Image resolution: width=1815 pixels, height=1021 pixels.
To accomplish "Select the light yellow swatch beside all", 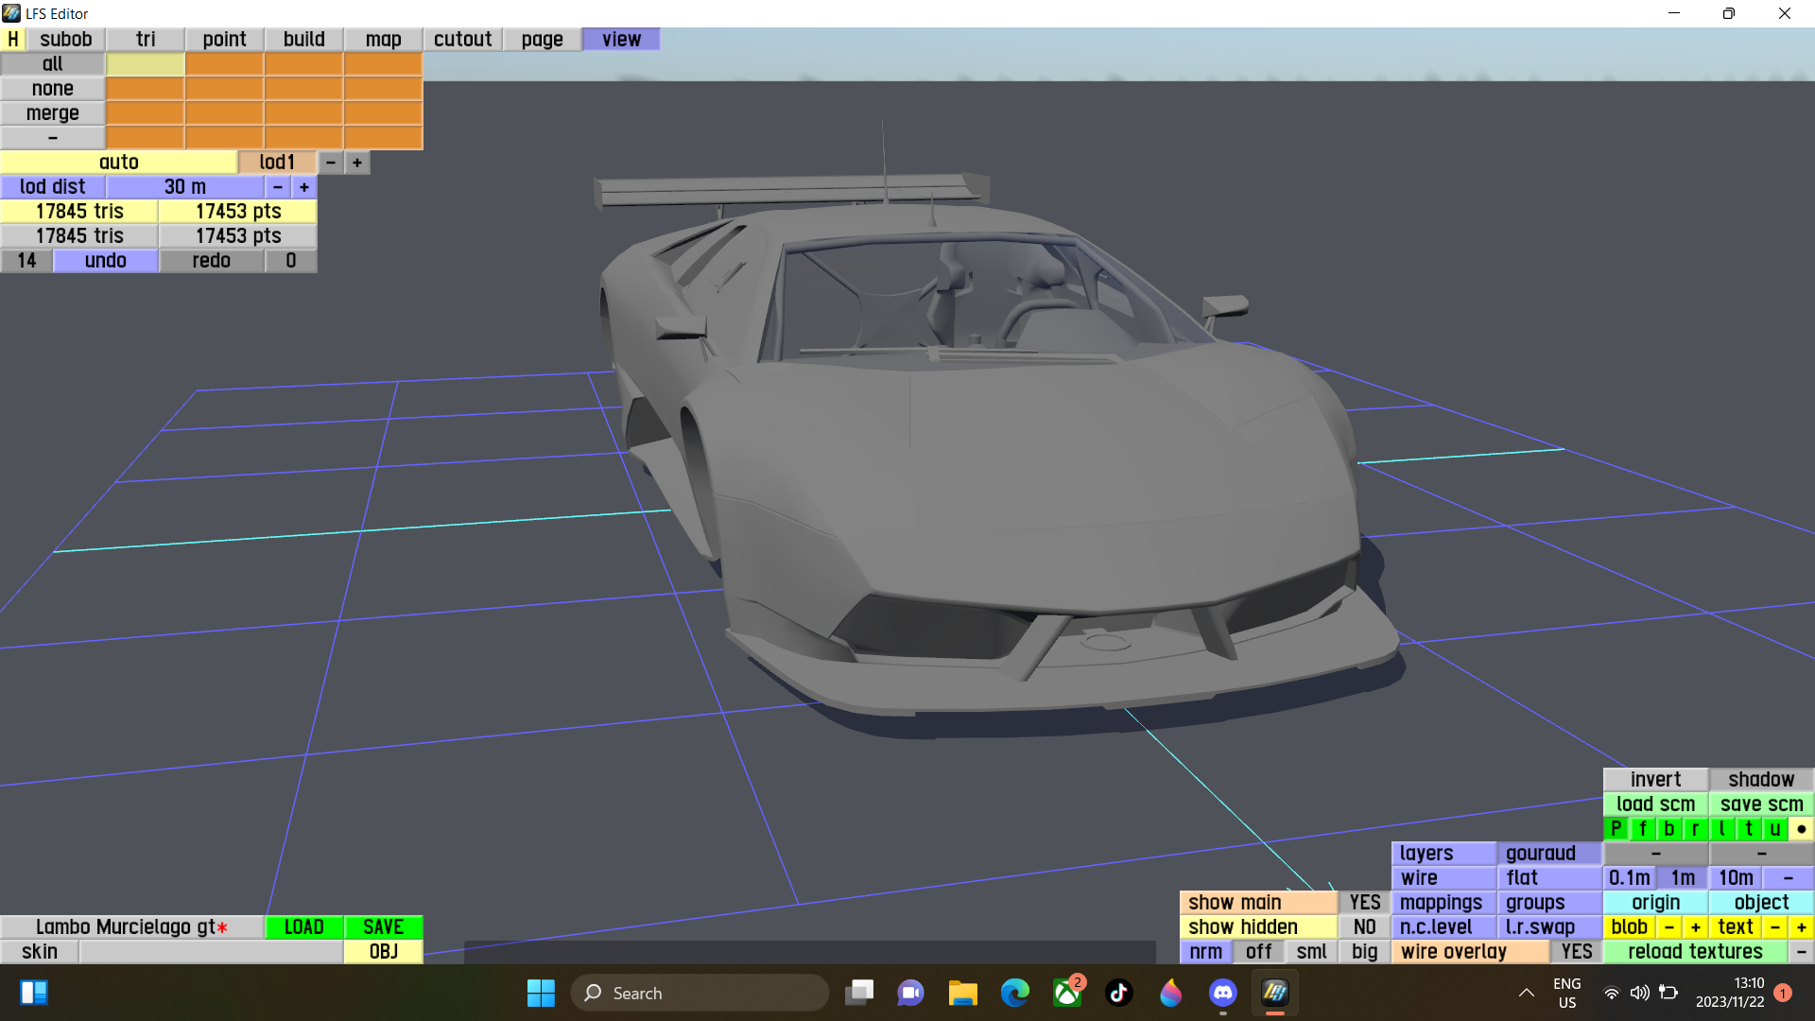I will [145, 64].
